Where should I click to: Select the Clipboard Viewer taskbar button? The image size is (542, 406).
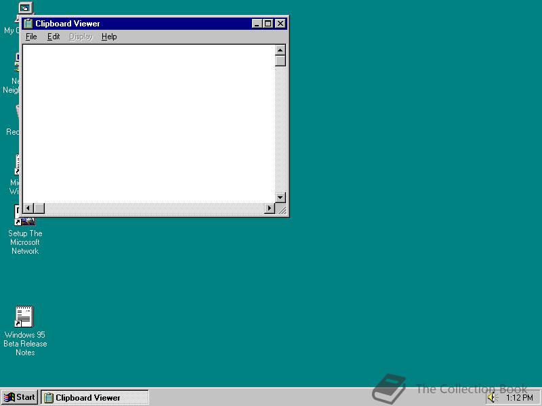95,397
